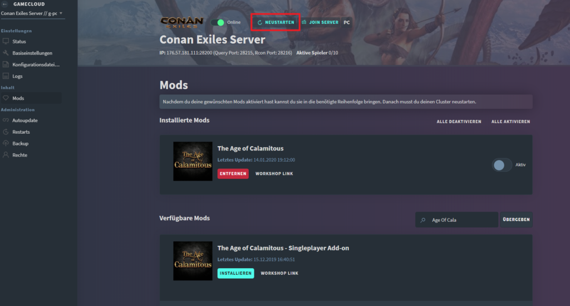Open the Status page
The height and width of the screenshot is (306, 570).
pos(19,41)
